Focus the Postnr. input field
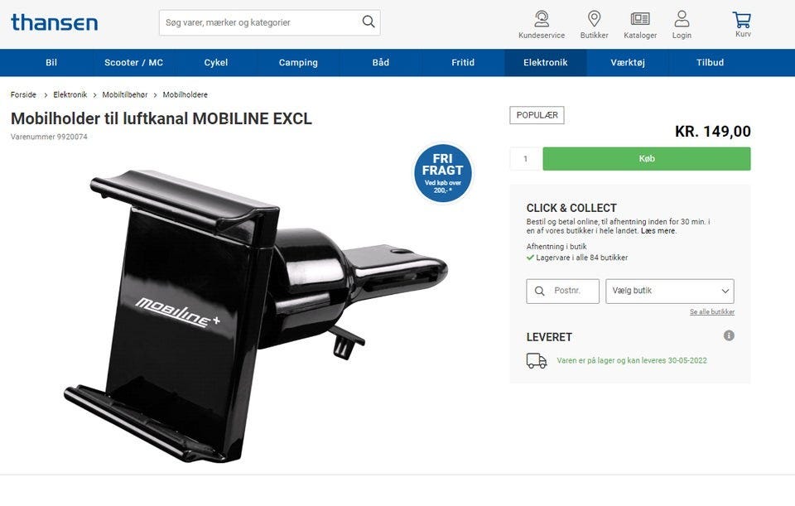Viewport: 795px width, 506px height. pos(562,291)
